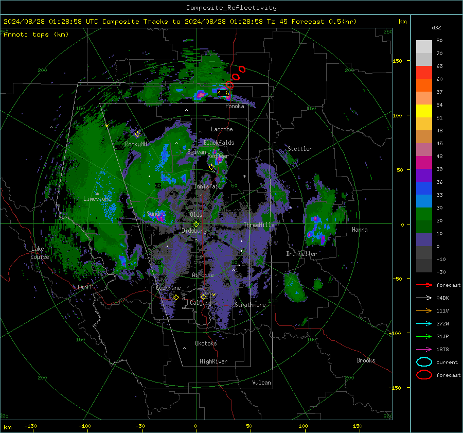Image resolution: width=463 pixels, height=433 pixels.
Task: Click the Okotoks label
Action: pyautogui.click(x=206, y=343)
